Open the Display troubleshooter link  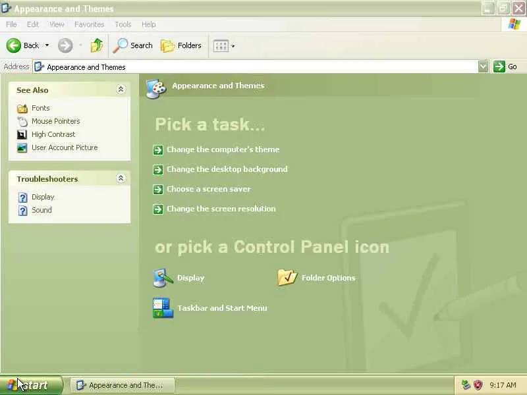pyautogui.click(x=43, y=197)
